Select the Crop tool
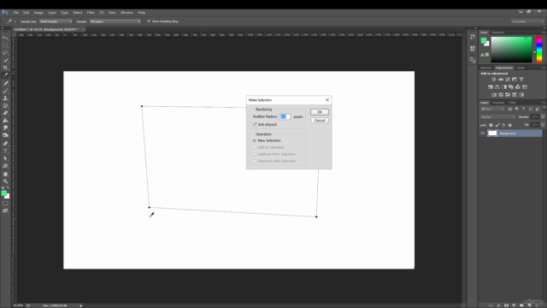This screenshot has width=547, height=308. click(x=5, y=68)
